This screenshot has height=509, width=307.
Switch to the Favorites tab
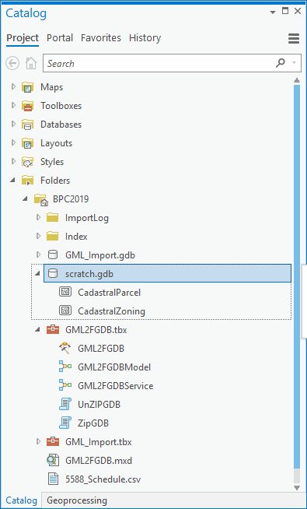pyautogui.click(x=101, y=38)
